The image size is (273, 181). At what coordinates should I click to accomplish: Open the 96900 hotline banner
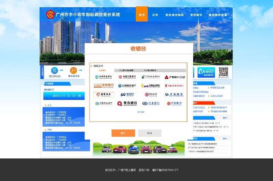pos(206,72)
